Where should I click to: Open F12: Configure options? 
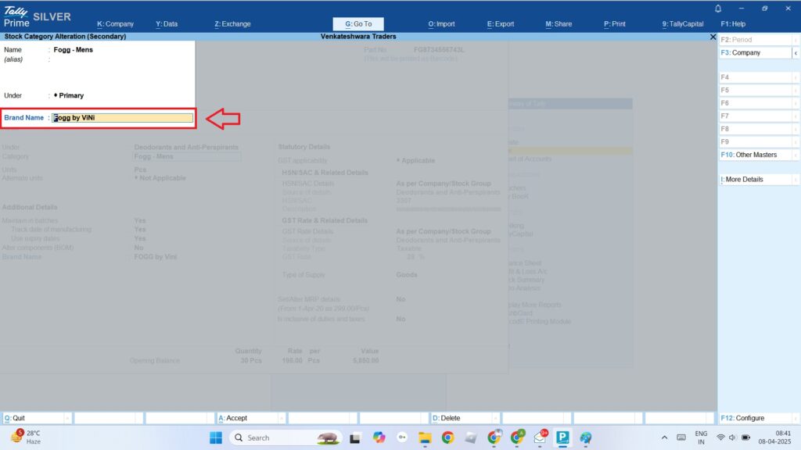tap(757, 417)
